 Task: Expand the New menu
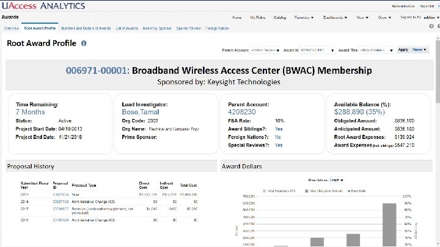(362, 17)
